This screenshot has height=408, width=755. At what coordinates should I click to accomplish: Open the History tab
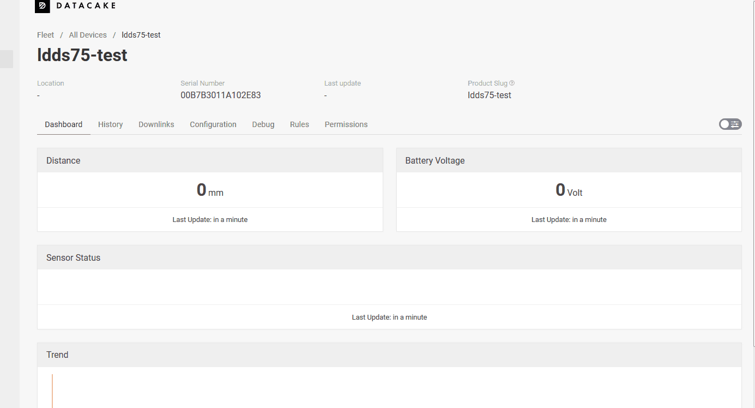(110, 124)
